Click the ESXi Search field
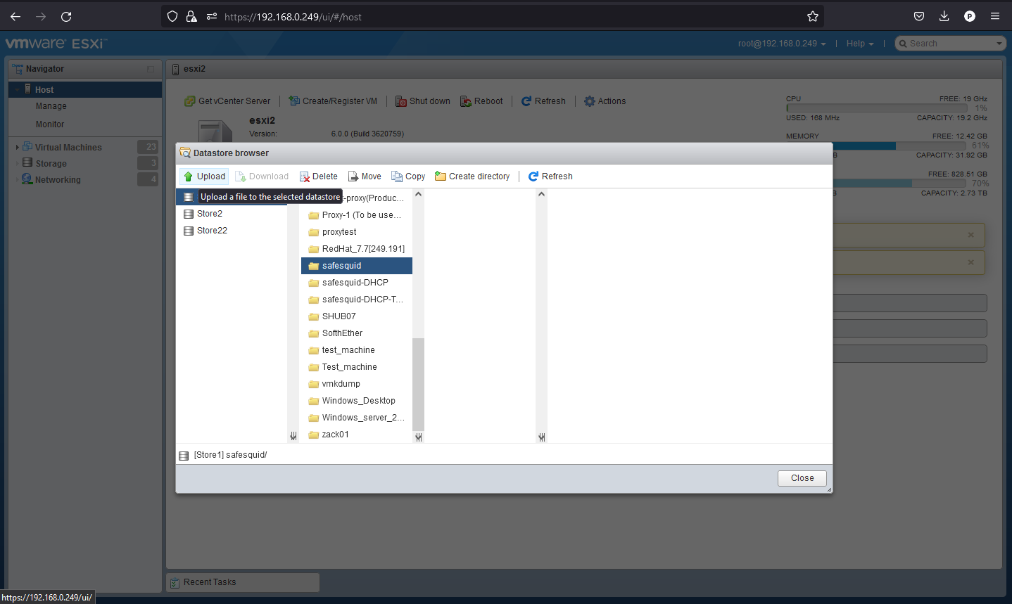This screenshot has height=604, width=1012. point(950,44)
